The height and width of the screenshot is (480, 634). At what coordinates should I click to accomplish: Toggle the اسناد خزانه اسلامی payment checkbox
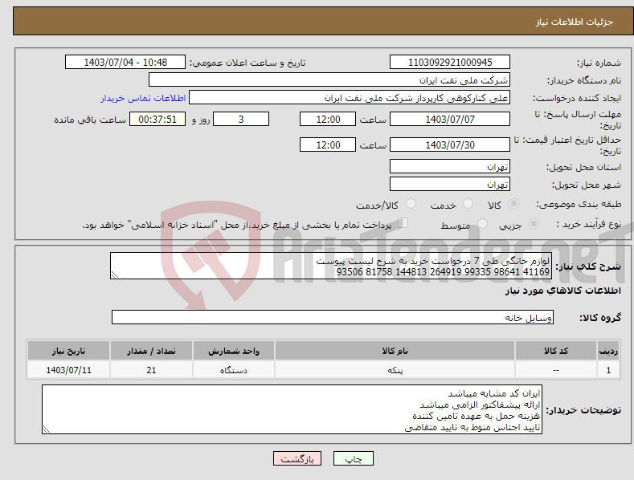(403, 222)
